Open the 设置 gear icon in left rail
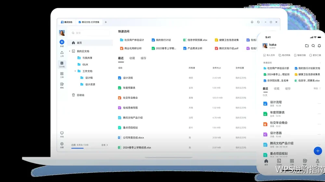The height and width of the screenshot is (182, 325). [62, 144]
